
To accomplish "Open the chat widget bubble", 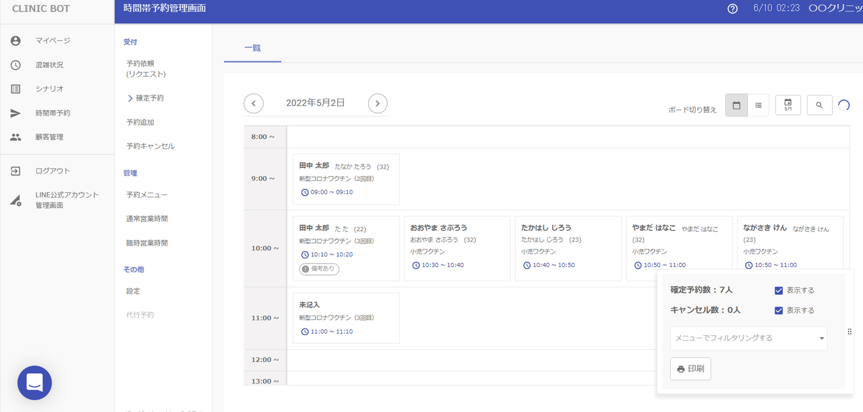I will click(34, 383).
